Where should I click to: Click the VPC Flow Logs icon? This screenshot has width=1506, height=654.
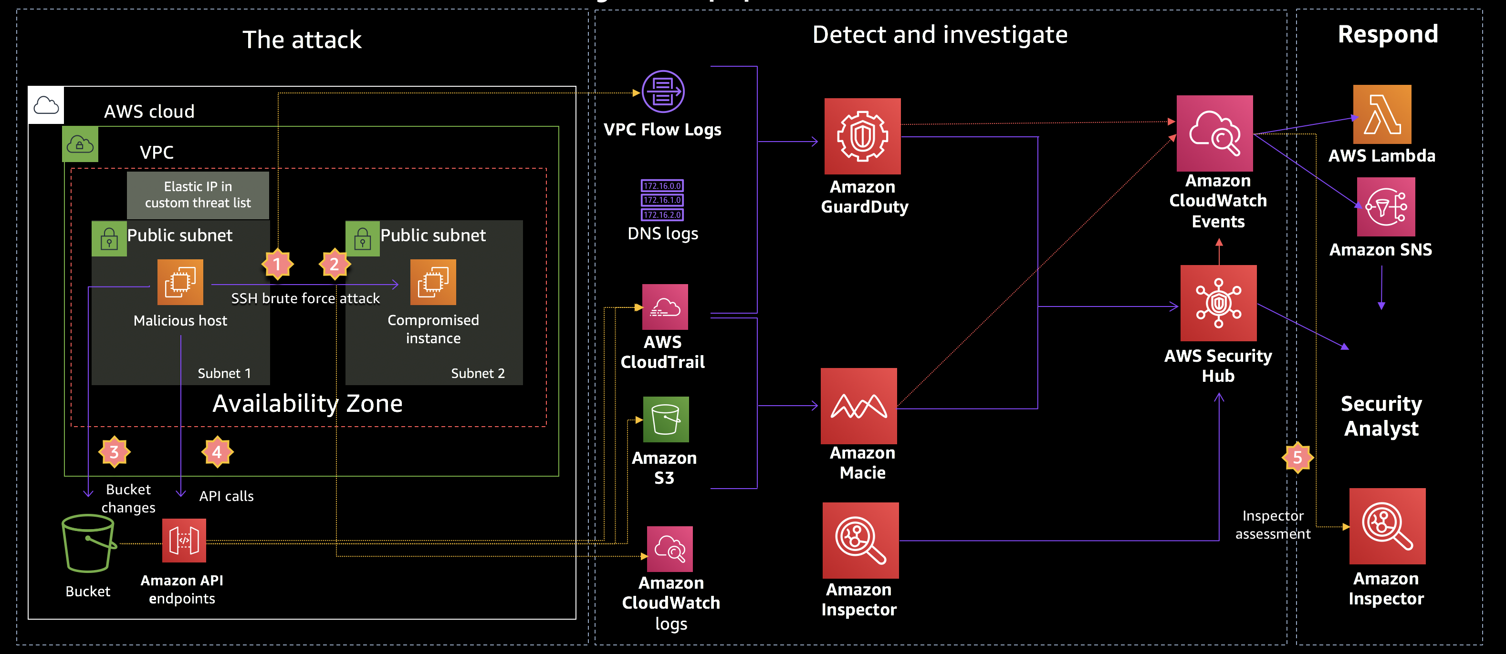[x=663, y=92]
